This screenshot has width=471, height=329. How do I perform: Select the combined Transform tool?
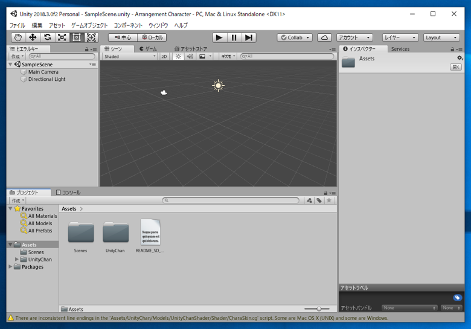point(91,37)
